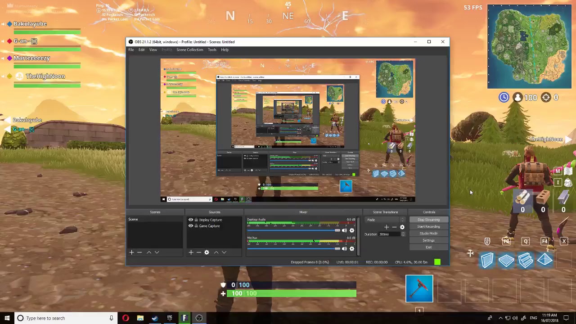Open Steam from taskbar
The height and width of the screenshot is (324, 576).
click(155, 318)
